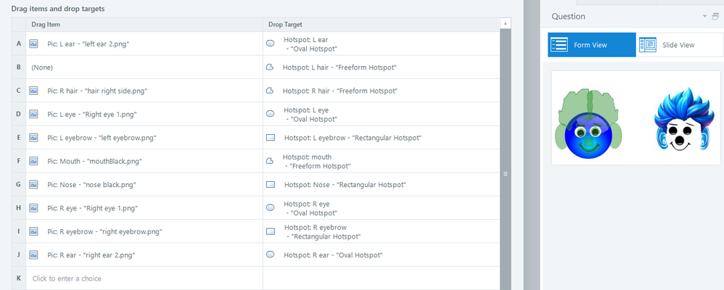Click picture icon for R hair drag item
This screenshot has height=290, width=724.
click(x=33, y=91)
